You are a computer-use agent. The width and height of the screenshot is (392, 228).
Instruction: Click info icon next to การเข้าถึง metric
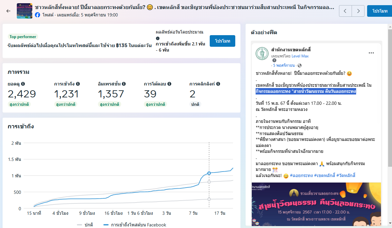tap(78, 84)
